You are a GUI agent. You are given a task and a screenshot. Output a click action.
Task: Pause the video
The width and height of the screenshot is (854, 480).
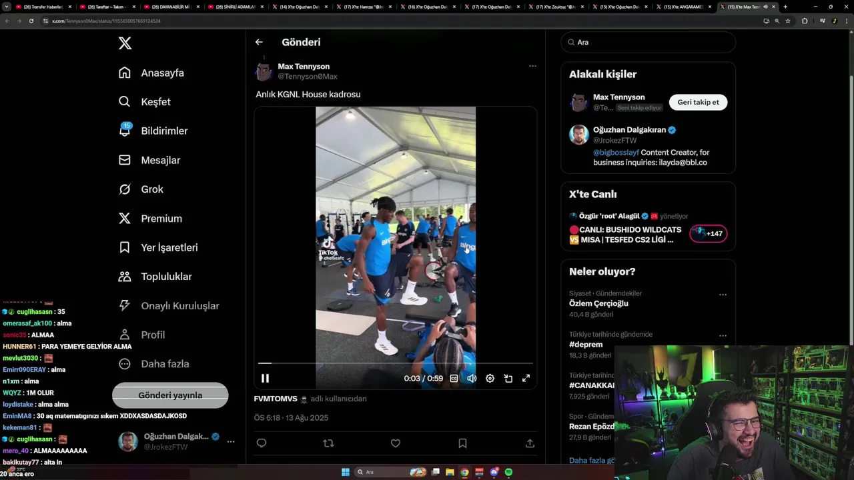coord(265,378)
